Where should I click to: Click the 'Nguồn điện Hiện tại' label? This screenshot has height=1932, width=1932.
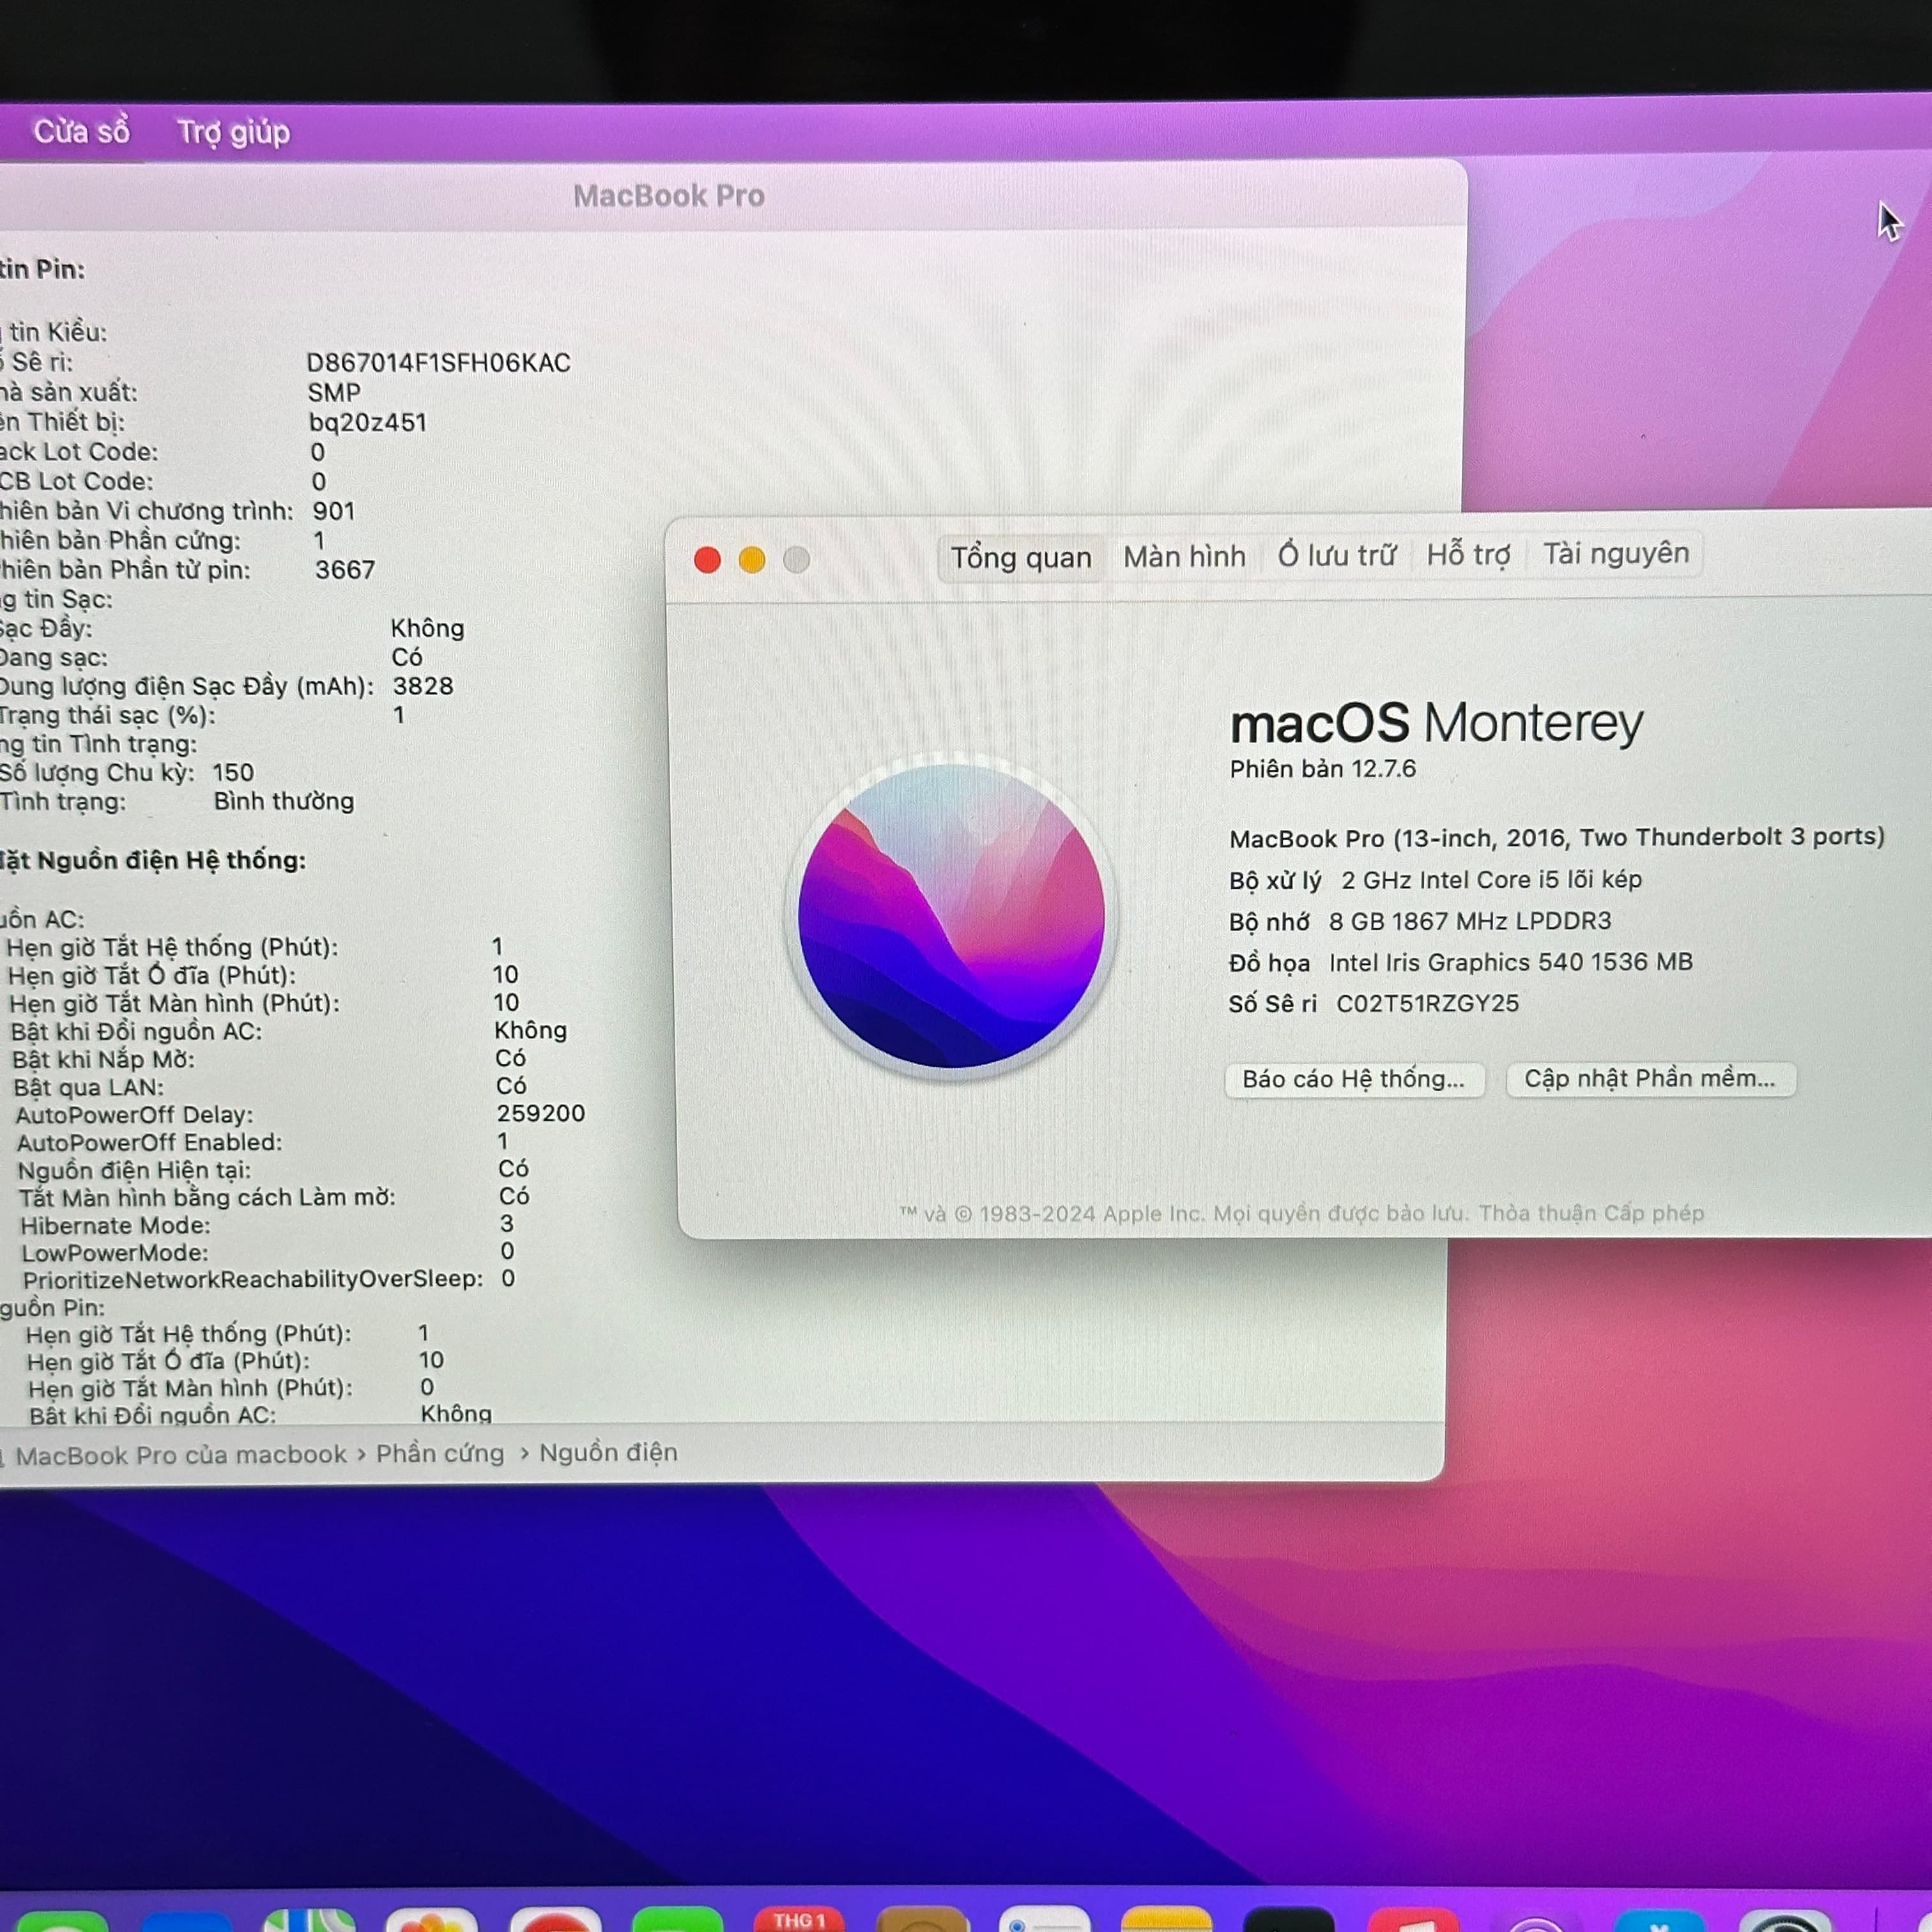click(134, 1170)
